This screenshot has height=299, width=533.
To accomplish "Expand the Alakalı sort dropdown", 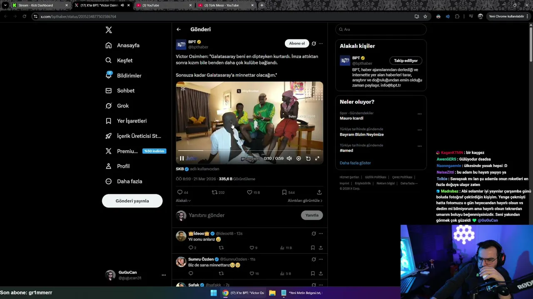I will click(x=183, y=201).
